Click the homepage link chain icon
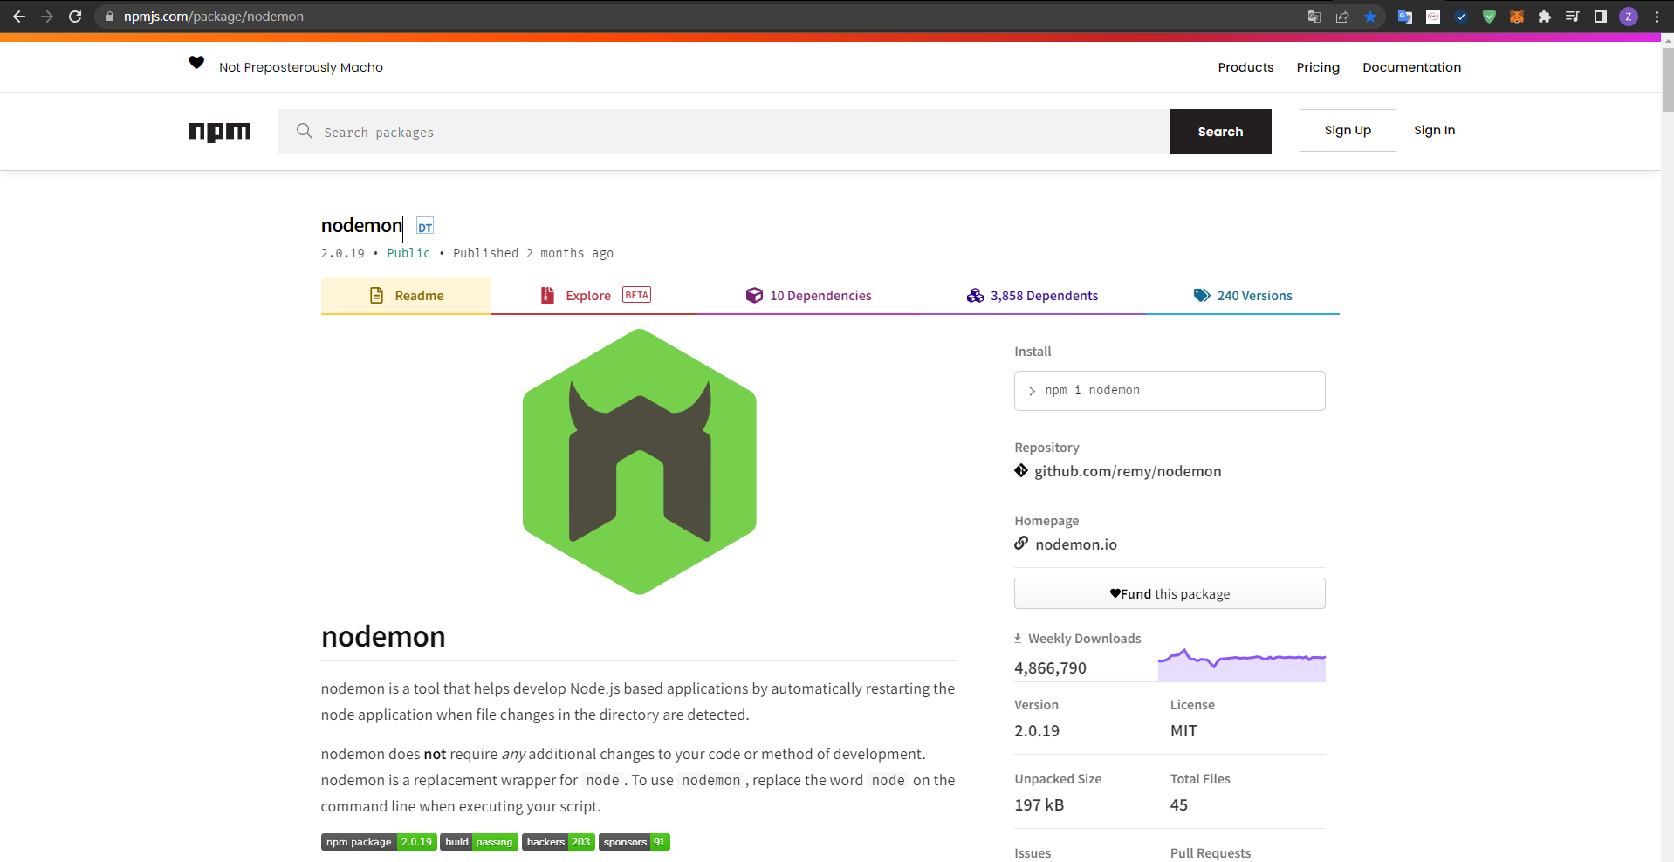 click(1021, 544)
